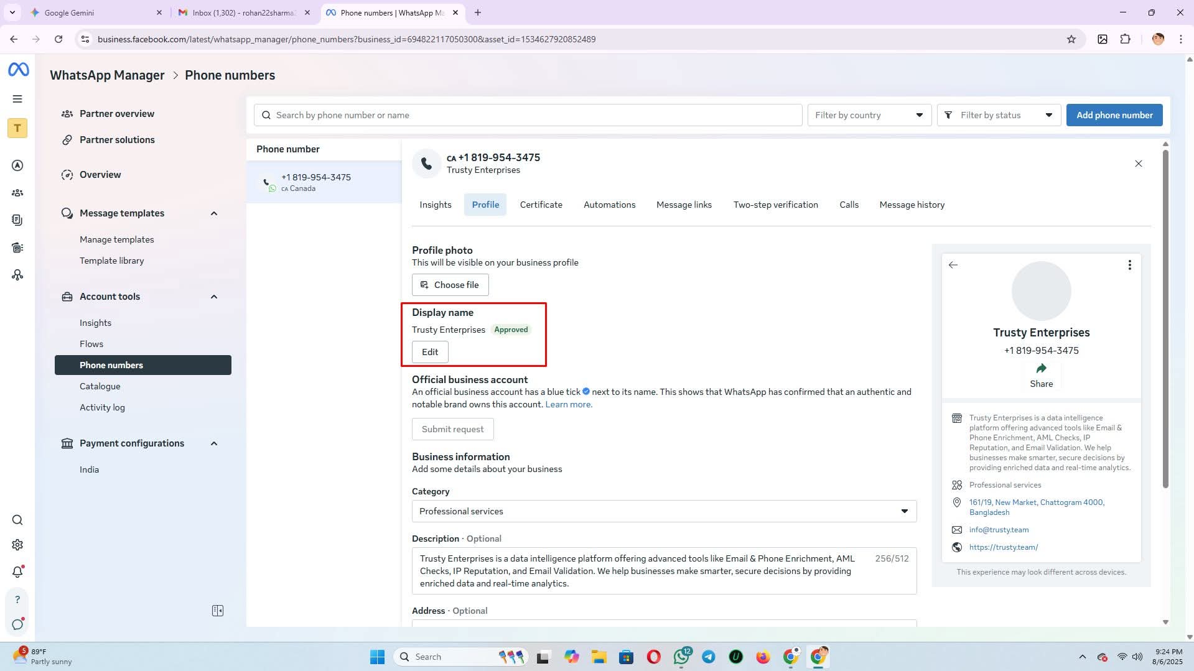Select the +1 819-954-3475 Canada phone row
Screen dimensions: 1194x671
point(324,182)
